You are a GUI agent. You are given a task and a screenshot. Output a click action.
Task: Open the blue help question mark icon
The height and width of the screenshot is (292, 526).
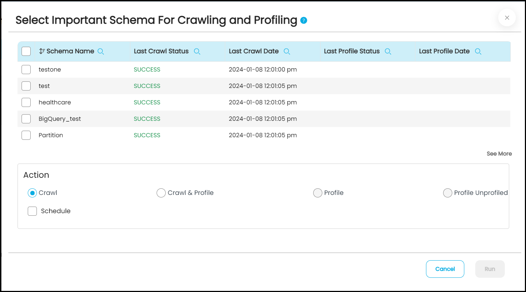(x=304, y=20)
